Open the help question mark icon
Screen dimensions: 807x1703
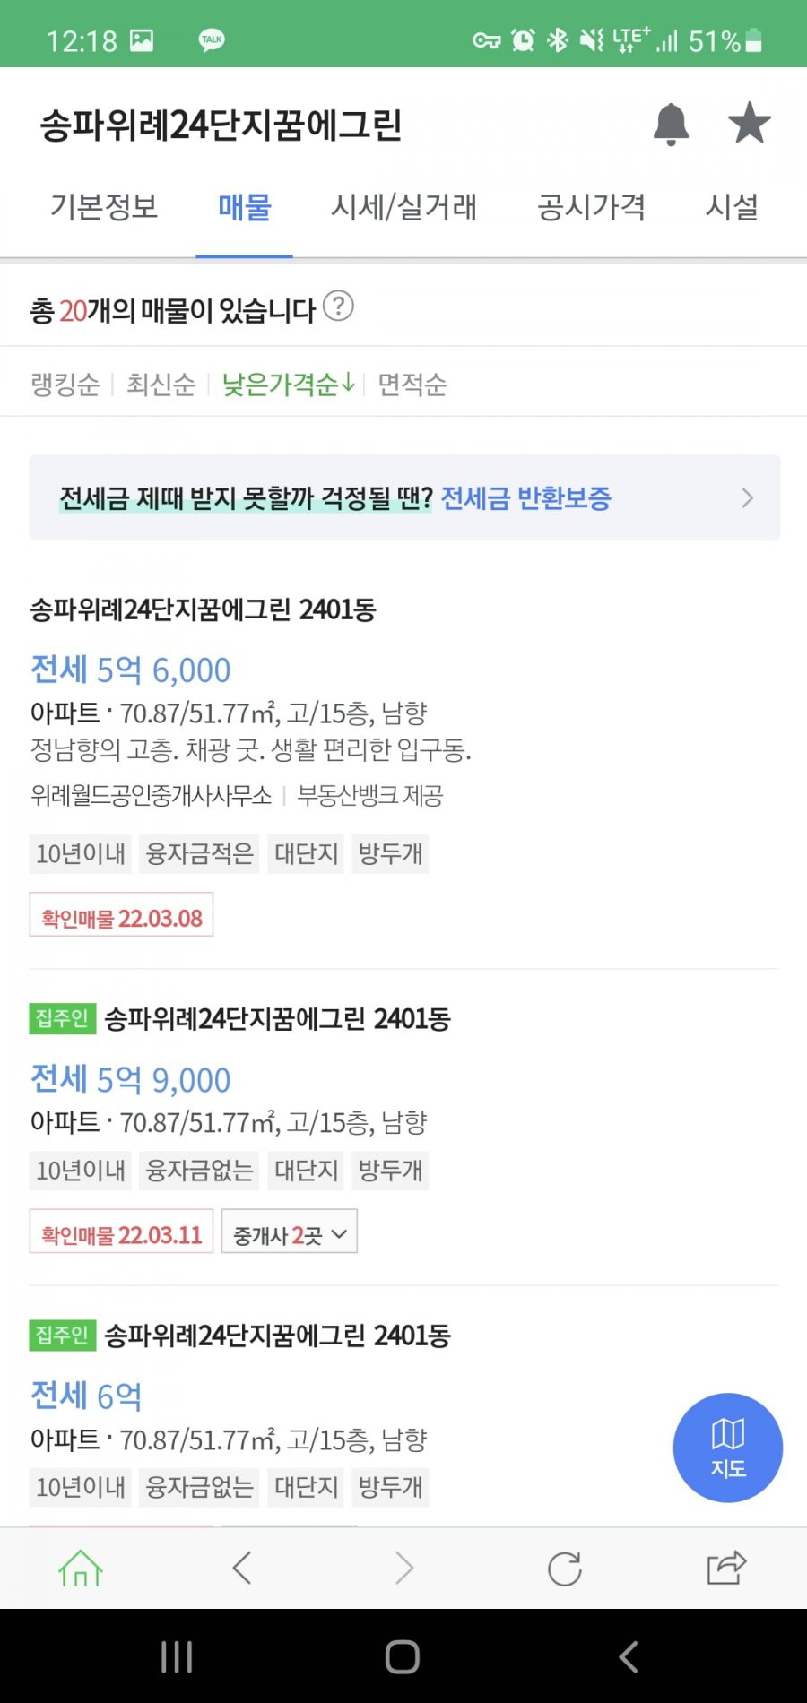pyautogui.click(x=338, y=307)
